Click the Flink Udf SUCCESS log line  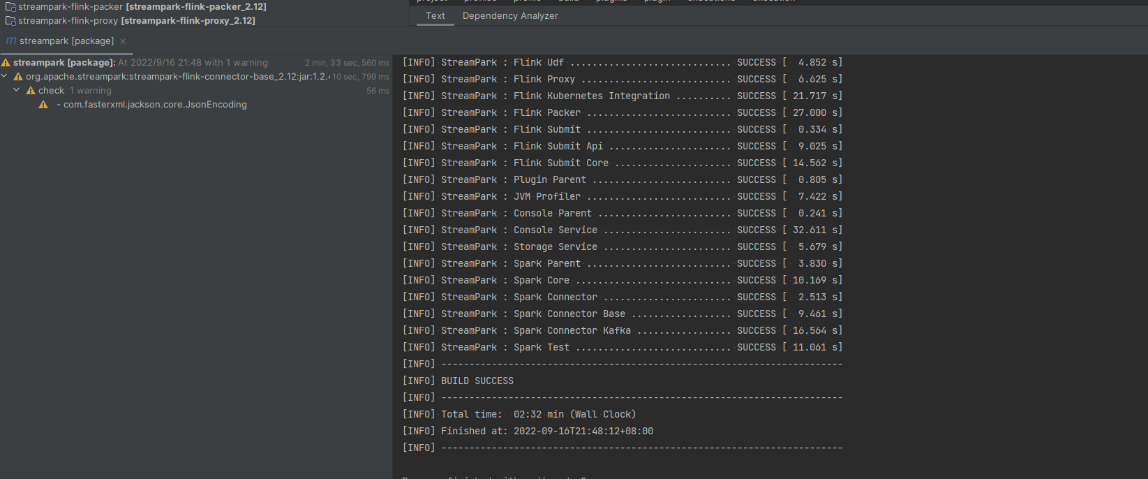tap(623, 63)
